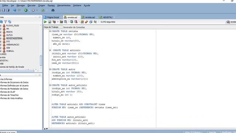
Task: Click the refresh connections icon beside the filter
Action: (1, 21)
